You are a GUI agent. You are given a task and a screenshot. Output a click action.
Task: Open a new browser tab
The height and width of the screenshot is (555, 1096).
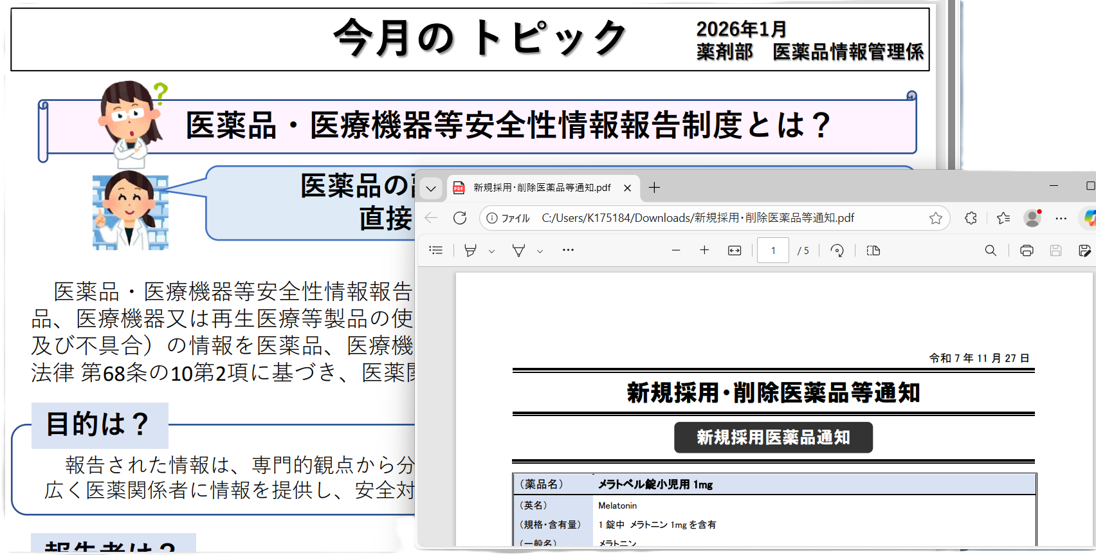654,187
